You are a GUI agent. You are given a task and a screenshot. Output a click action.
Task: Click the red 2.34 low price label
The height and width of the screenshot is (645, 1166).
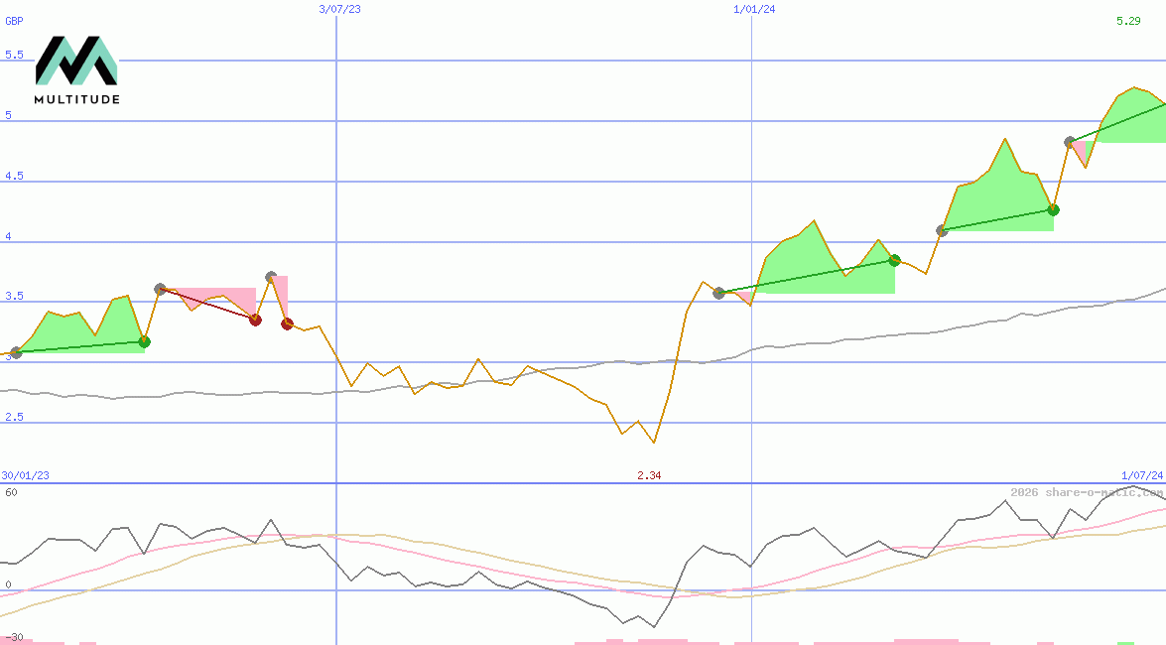pyautogui.click(x=649, y=475)
